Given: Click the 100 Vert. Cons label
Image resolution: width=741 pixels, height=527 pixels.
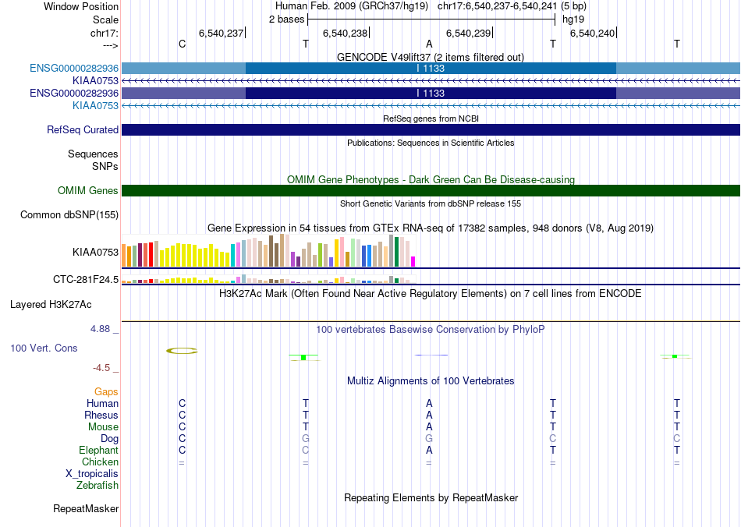Looking at the screenshot, I should (x=44, y=348).
